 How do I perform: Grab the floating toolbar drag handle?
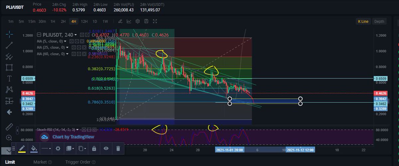tap(14, 148)
